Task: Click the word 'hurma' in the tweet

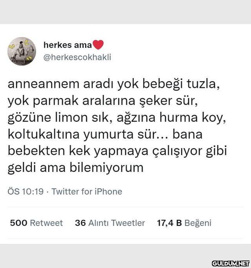Action: coord(178,117)
